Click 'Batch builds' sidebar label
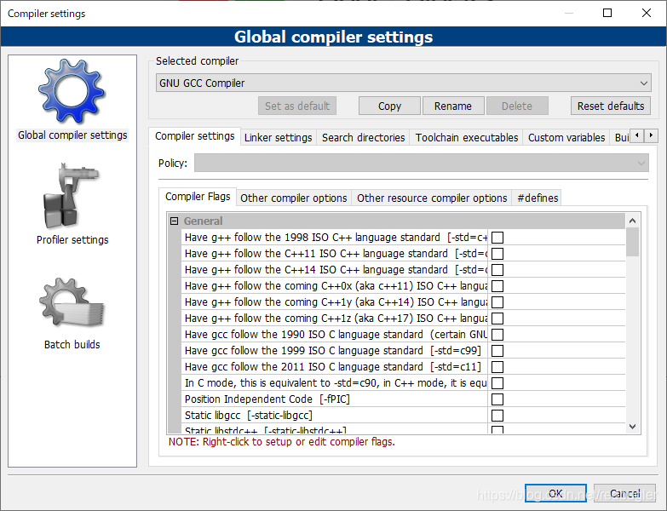 click(x=72, y=344)
